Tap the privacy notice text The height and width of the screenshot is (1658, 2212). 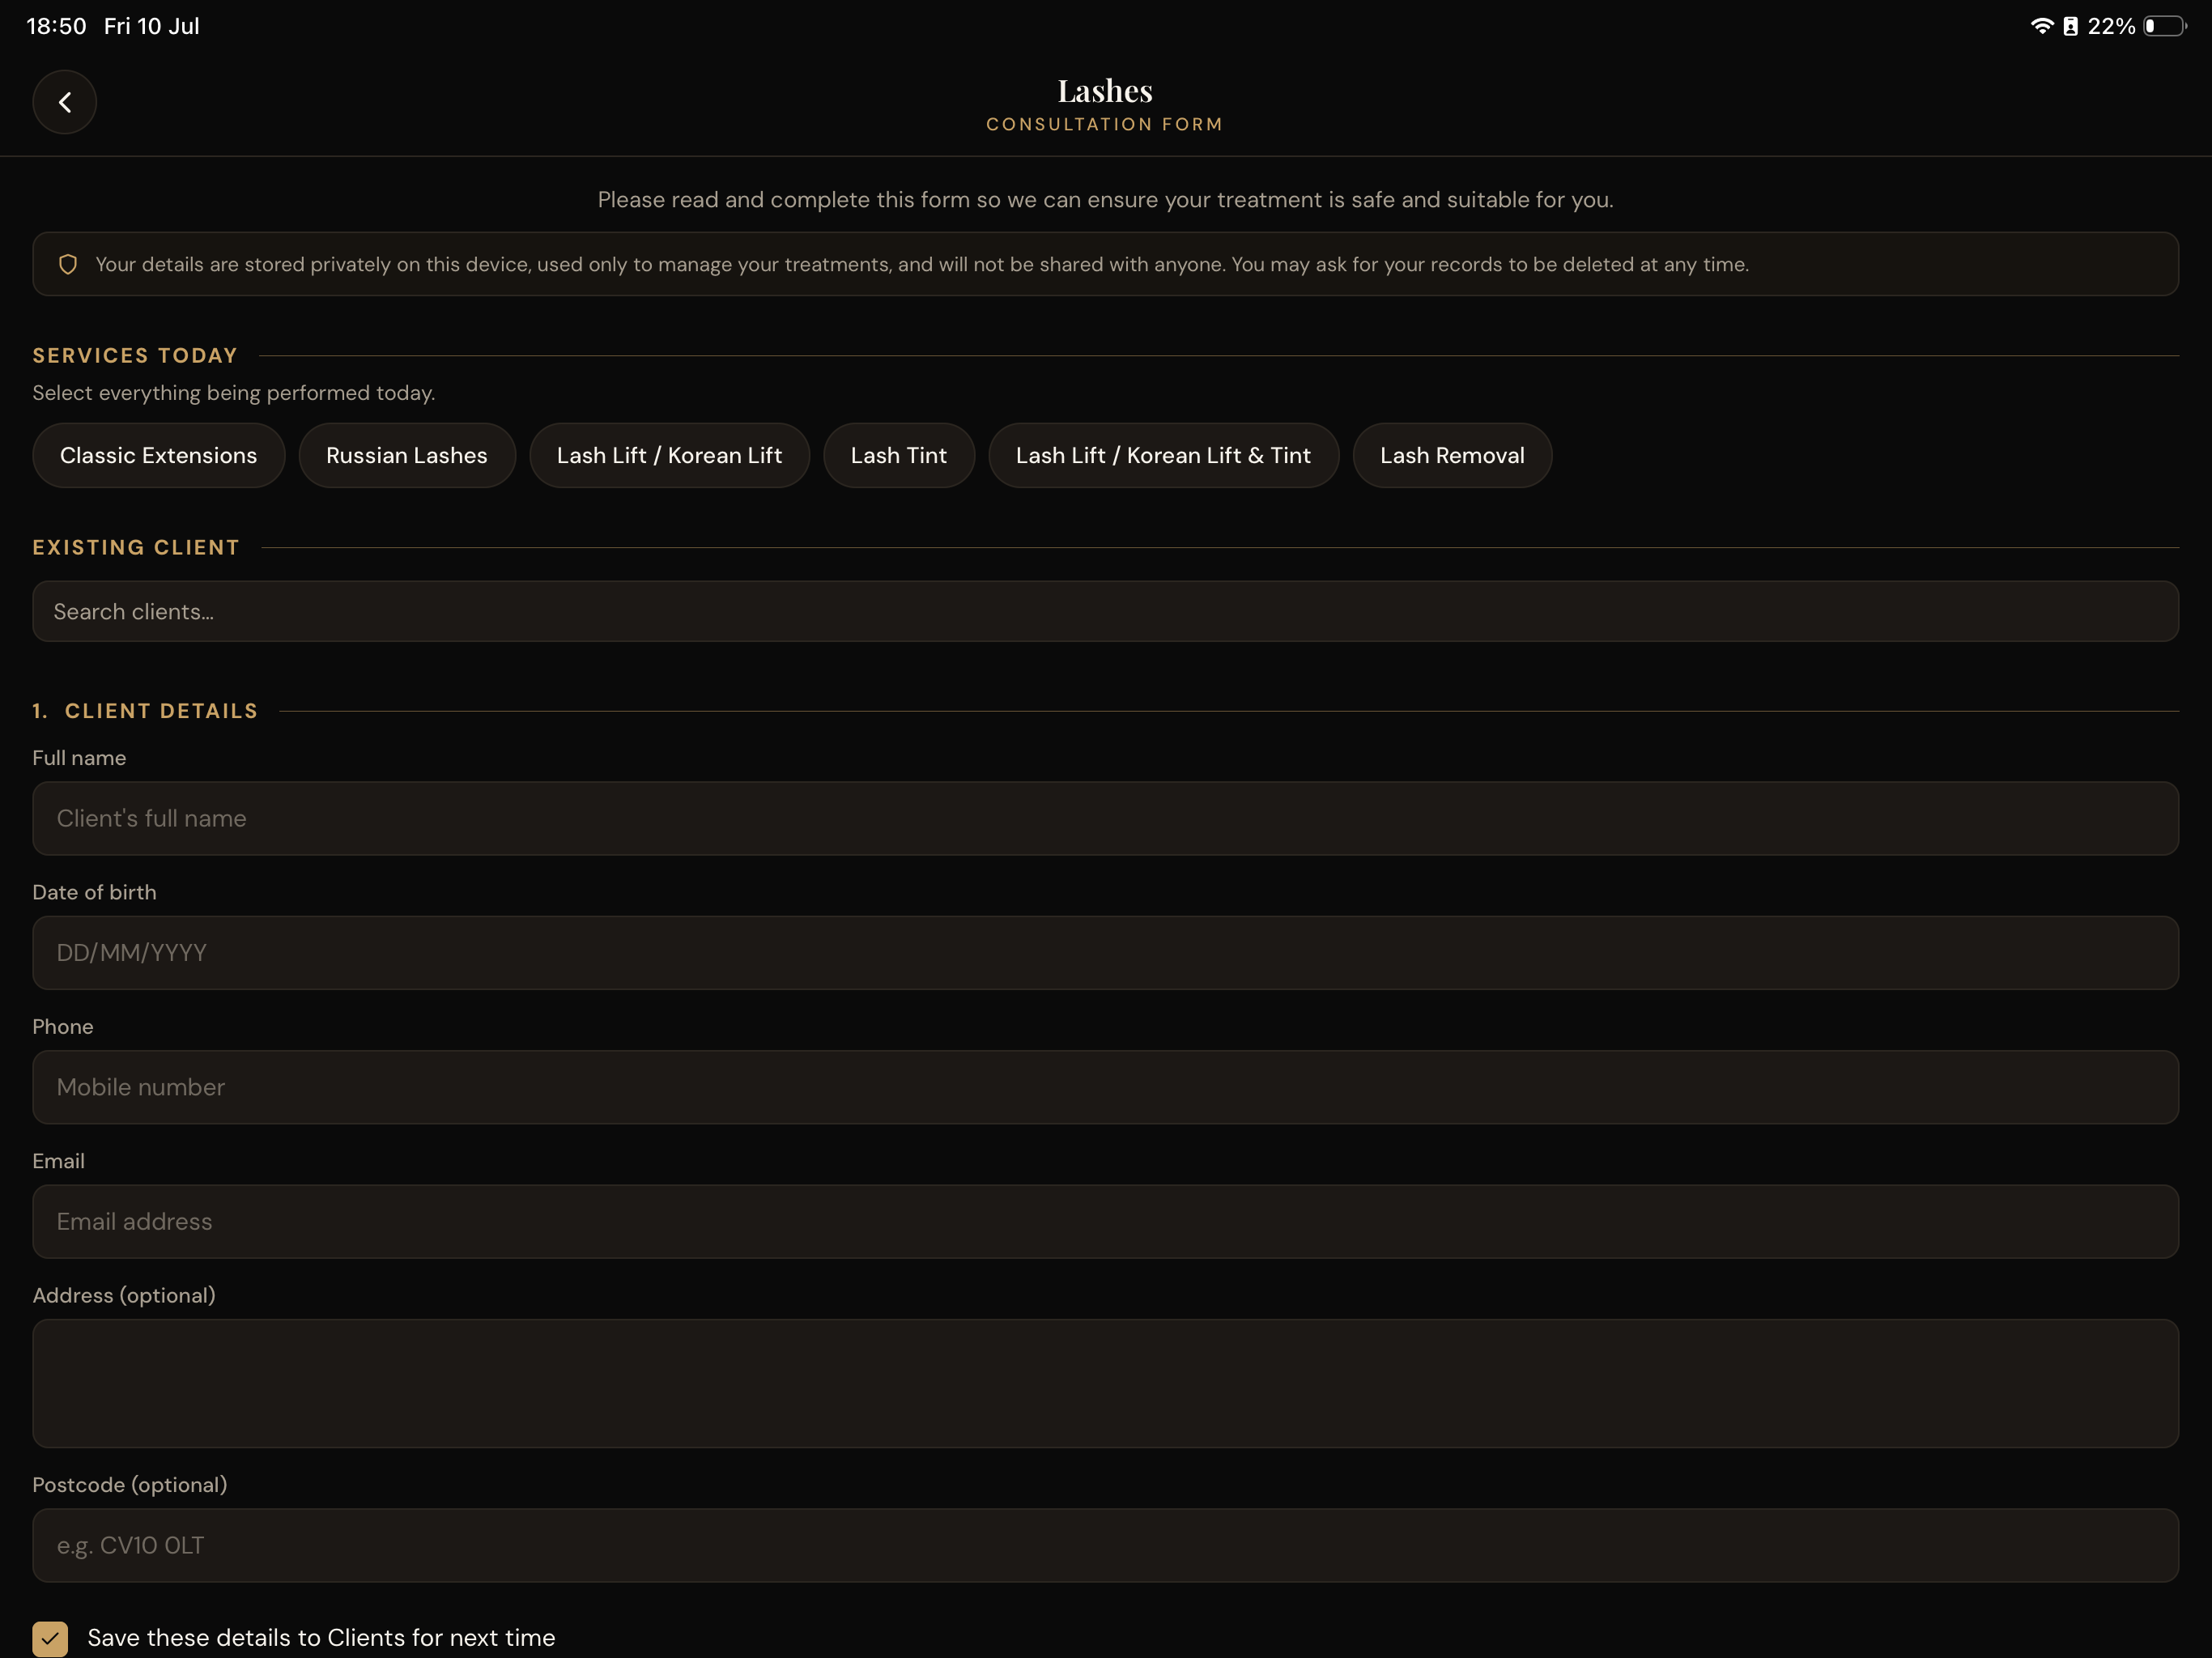tap(922, 264)
